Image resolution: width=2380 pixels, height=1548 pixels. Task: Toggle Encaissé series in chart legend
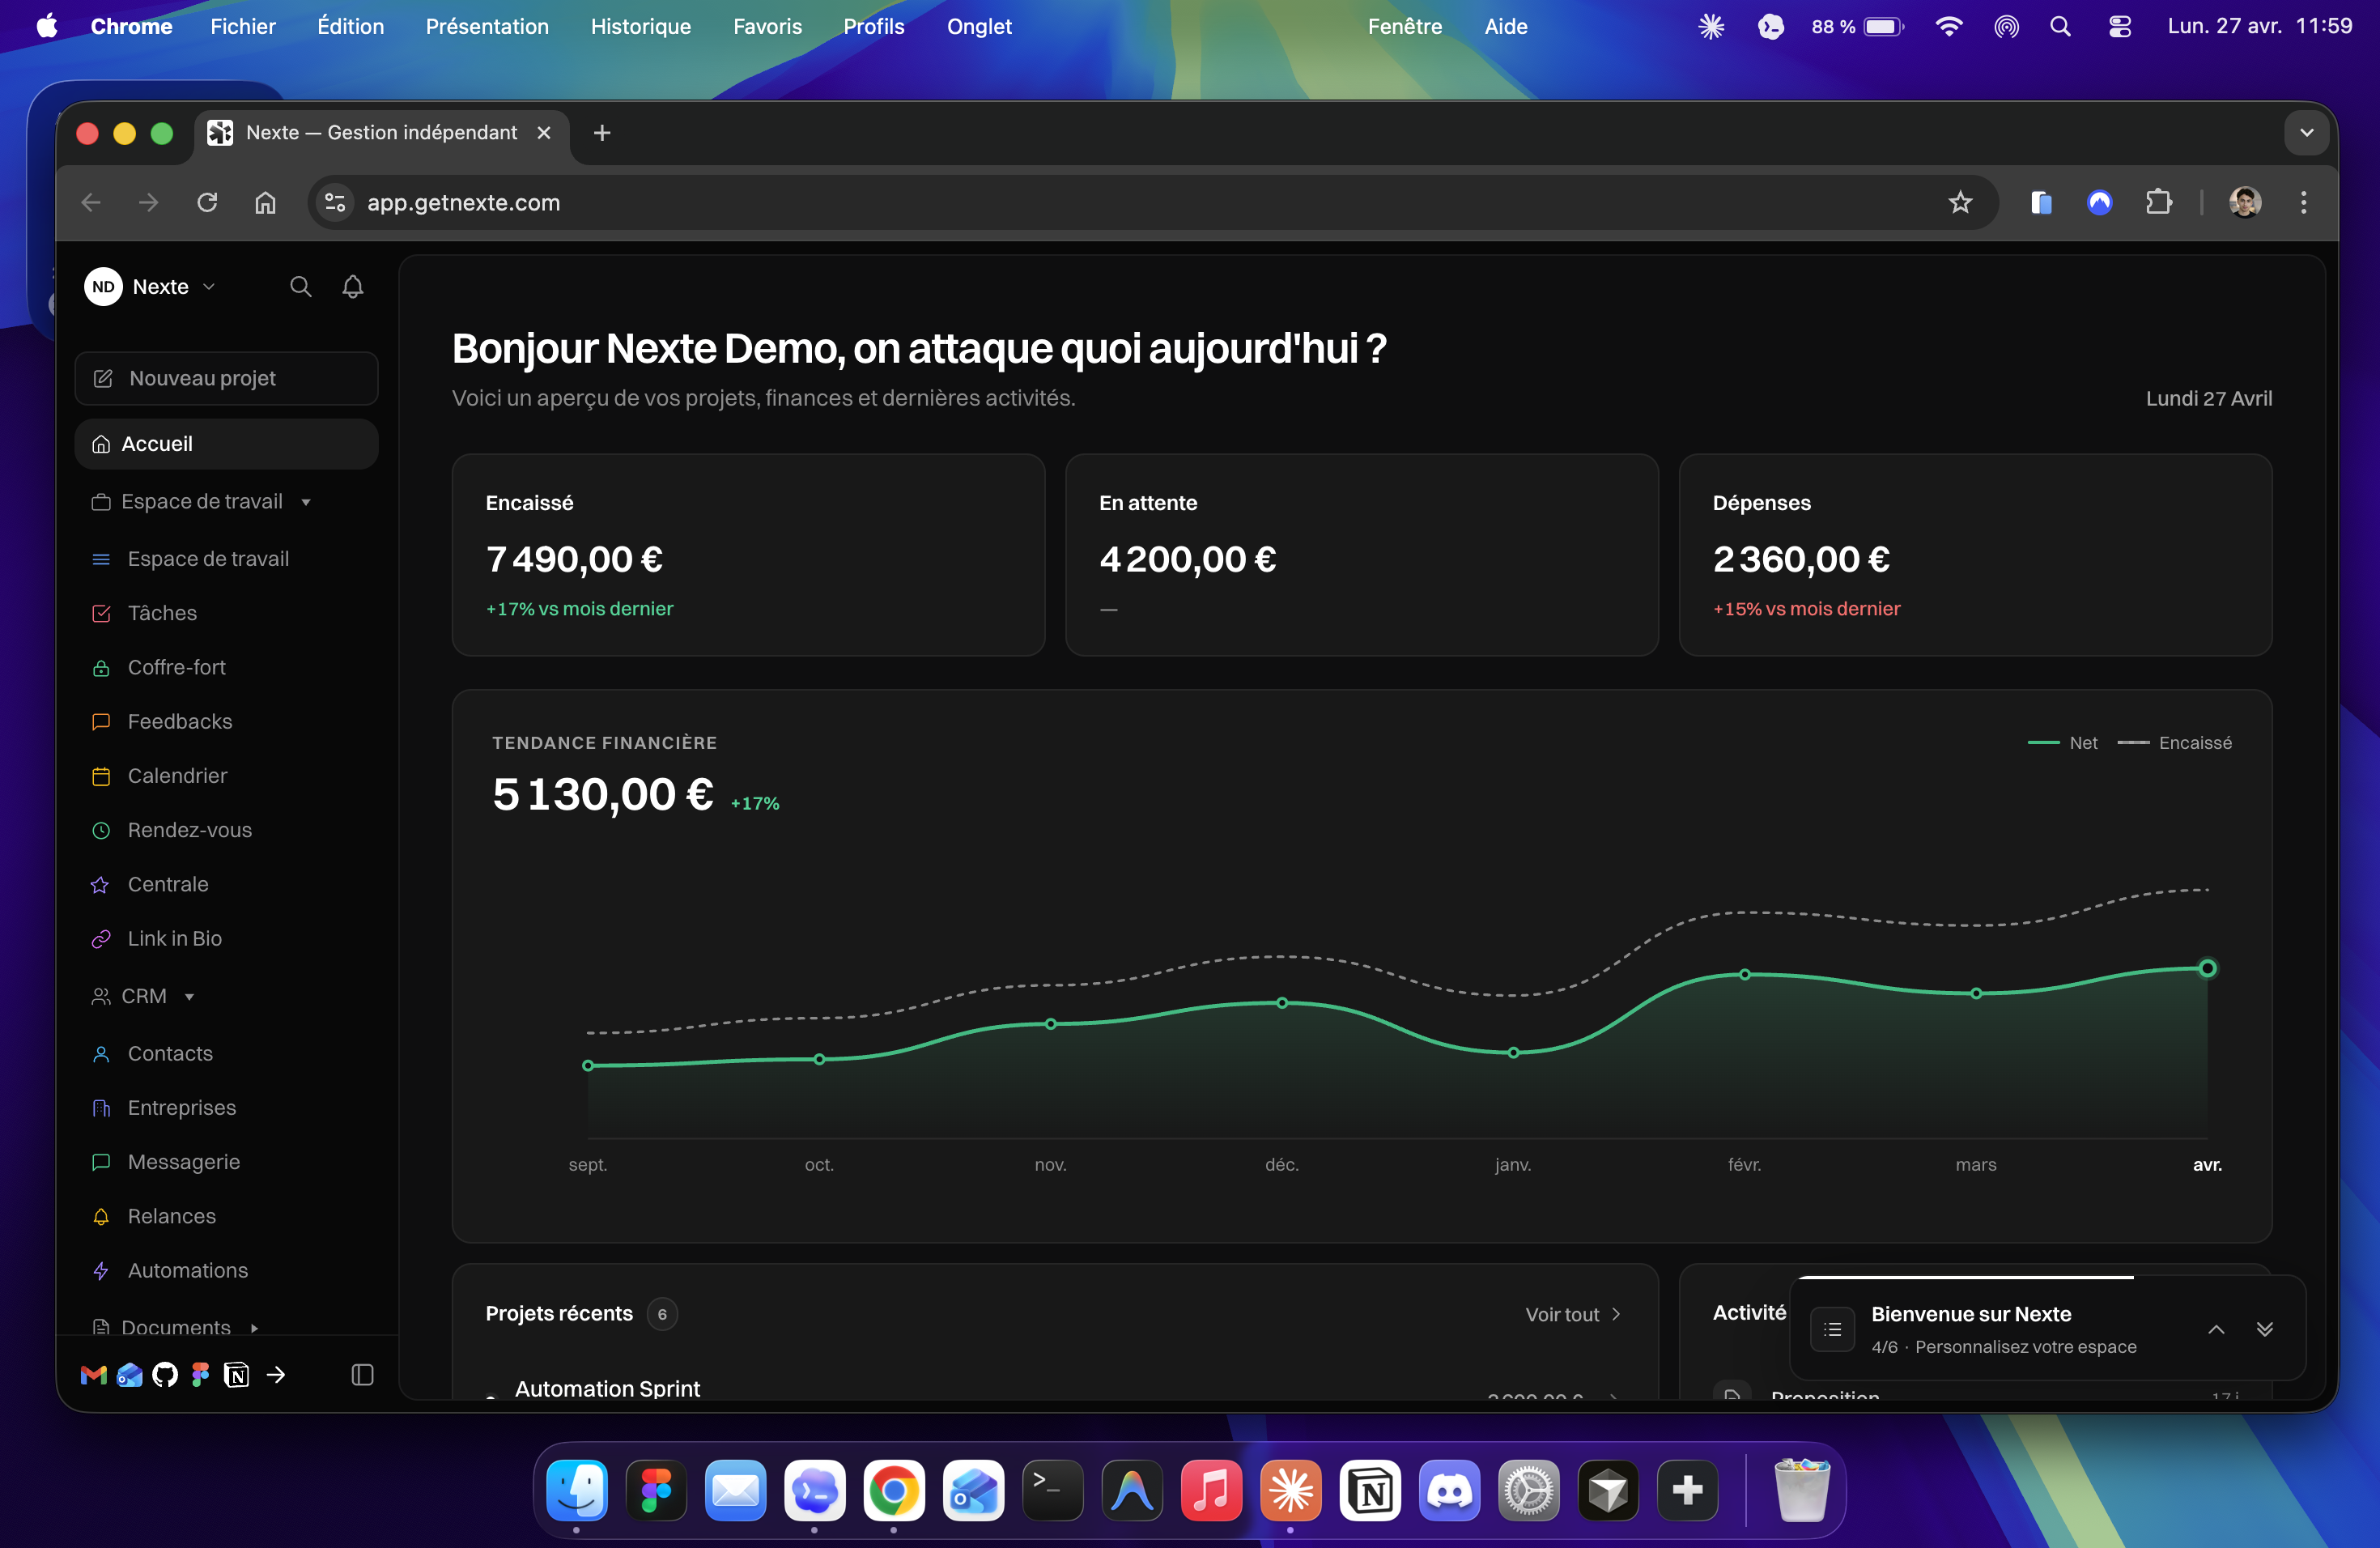[x=2174, y=743]
